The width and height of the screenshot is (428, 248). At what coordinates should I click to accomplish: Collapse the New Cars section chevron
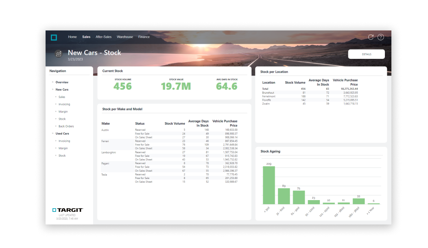[x=53, y=89]
